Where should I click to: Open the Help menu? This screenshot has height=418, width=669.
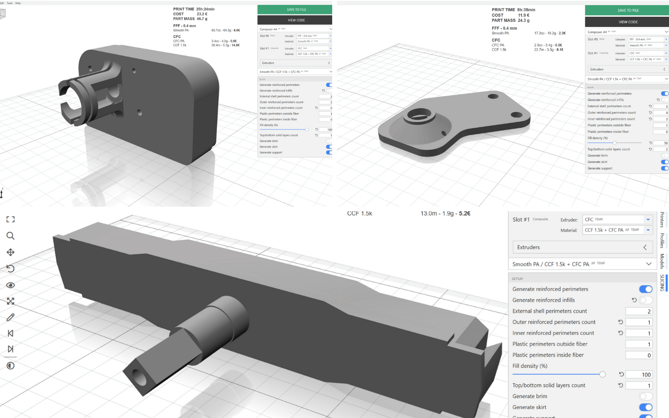[18, 3]
